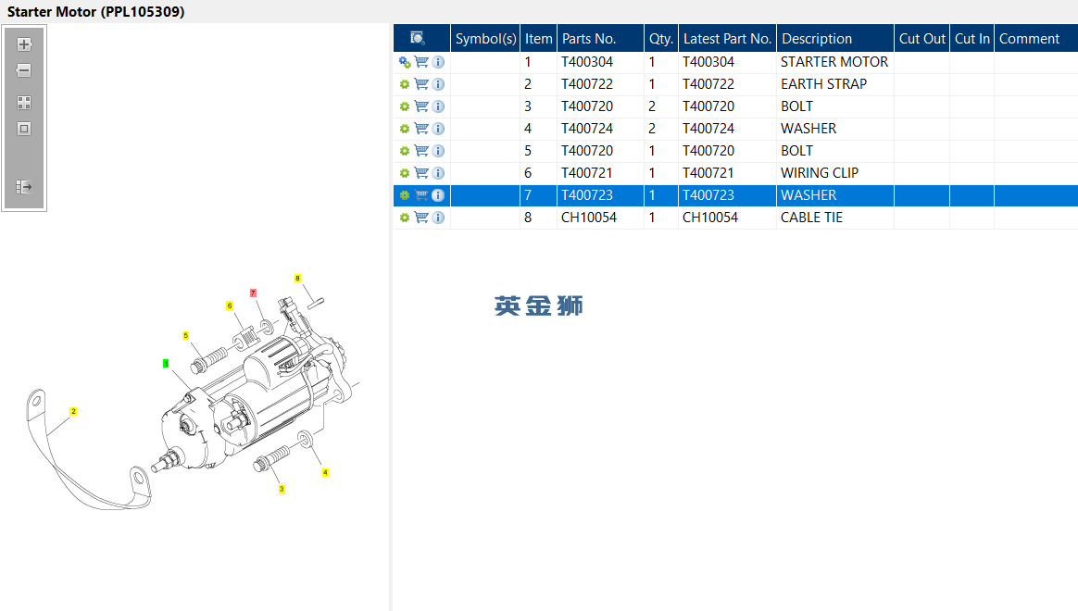Show info for item 7 WASHER
Viewport: 1078px width, 611px height.
(438, 195)
